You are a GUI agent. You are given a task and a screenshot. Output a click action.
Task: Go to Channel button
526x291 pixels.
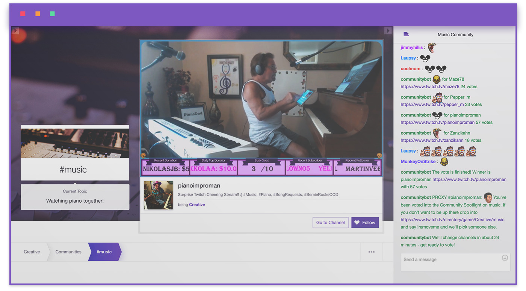tap(331, 223)
